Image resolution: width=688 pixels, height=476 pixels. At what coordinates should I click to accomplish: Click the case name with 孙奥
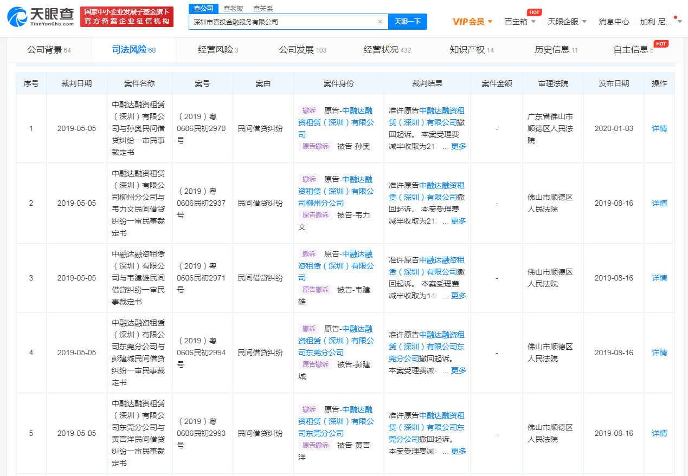(139, 128)
